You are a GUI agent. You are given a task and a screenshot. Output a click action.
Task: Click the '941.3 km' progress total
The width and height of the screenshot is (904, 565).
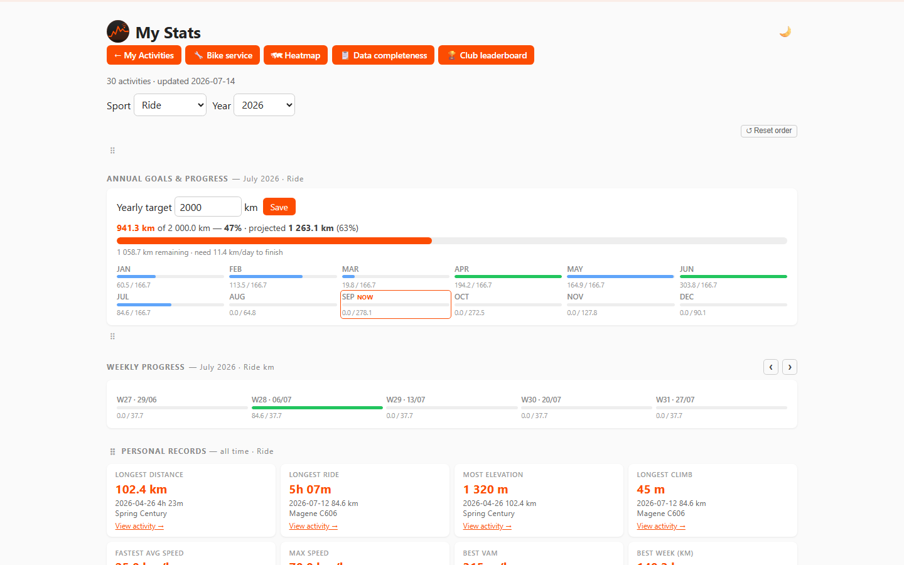[x=136, y=228]
